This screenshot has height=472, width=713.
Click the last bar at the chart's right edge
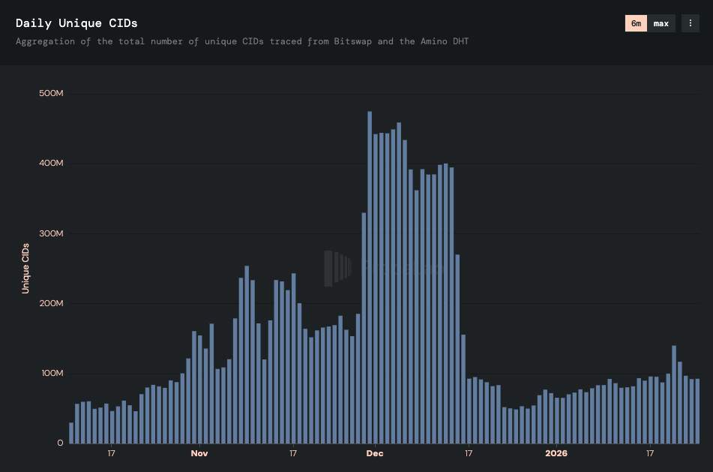[x=697, y=410]
